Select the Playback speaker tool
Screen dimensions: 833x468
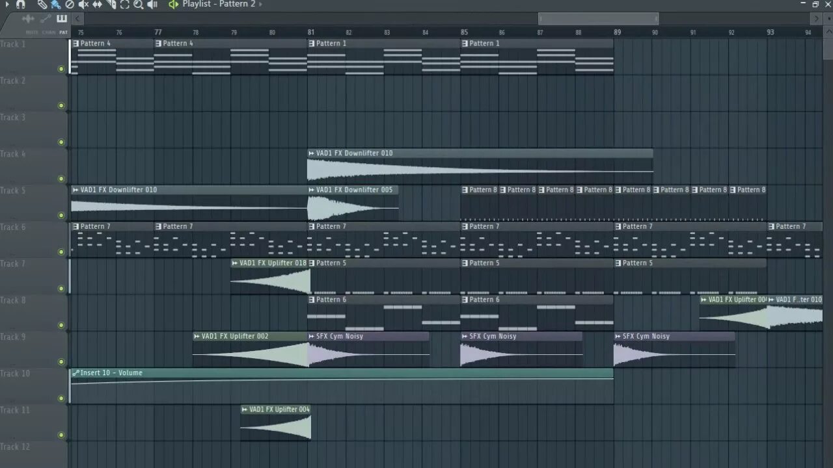[152, 4]
